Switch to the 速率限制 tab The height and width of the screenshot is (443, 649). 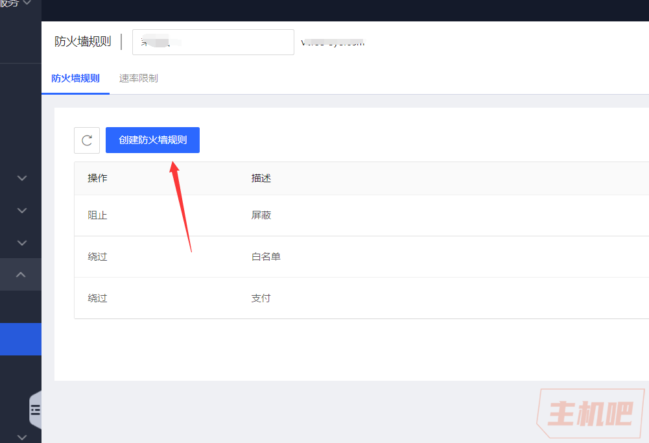(x=138, y=78)
